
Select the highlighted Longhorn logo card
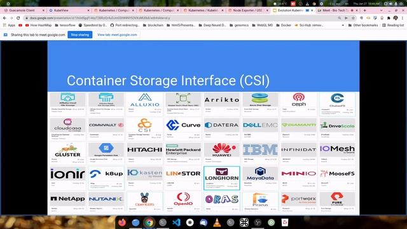click(x=222, y=178)
